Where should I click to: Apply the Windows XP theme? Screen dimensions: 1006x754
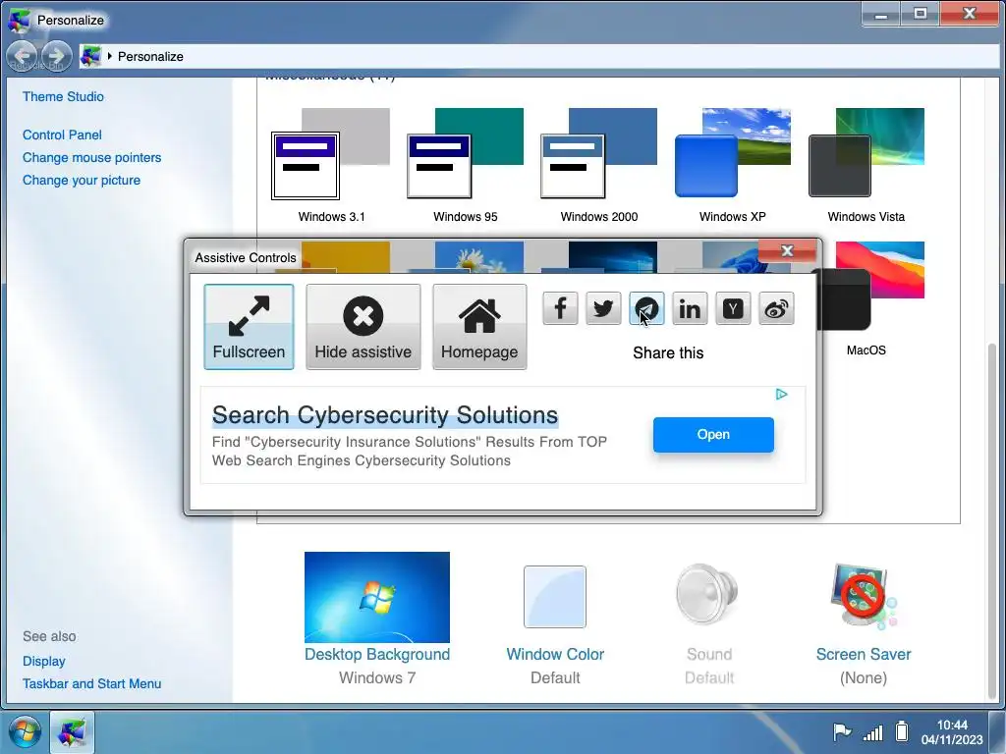(732, 165)
